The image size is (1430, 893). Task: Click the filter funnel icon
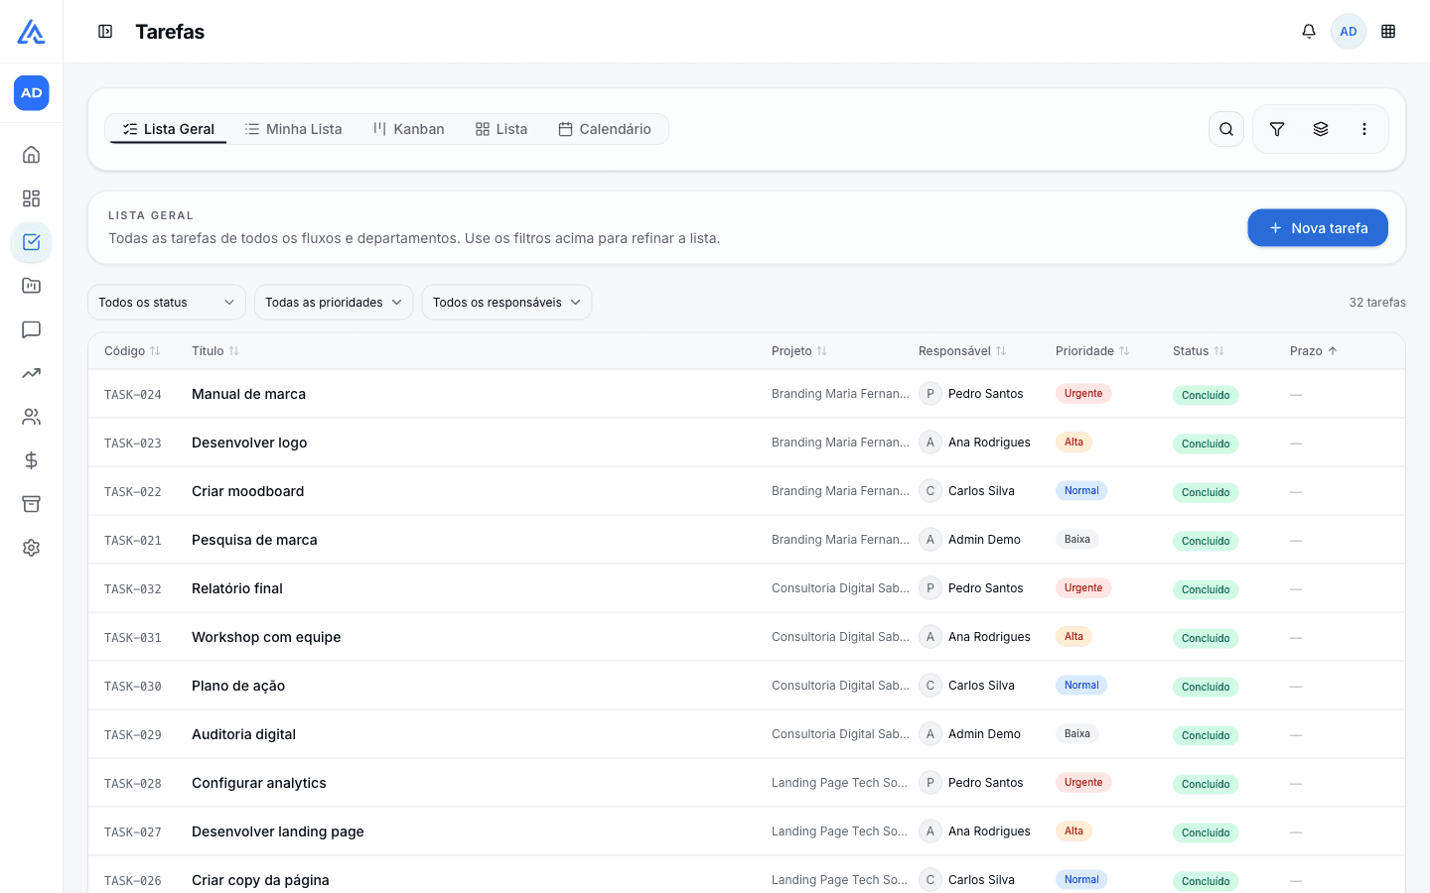pyautogui.click(x=1277, y=129)
